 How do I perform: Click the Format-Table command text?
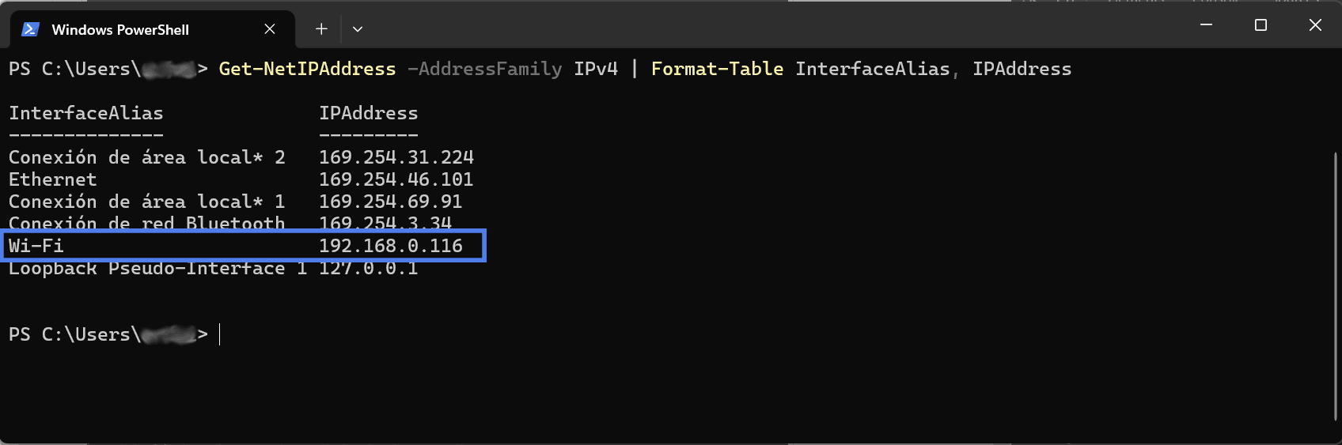[x=717, y=69]
